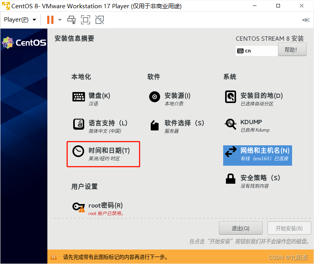Click the clock icon for Time & Date

[78, 151]
